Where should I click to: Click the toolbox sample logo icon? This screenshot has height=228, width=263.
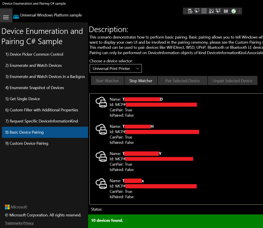[16, 16]
